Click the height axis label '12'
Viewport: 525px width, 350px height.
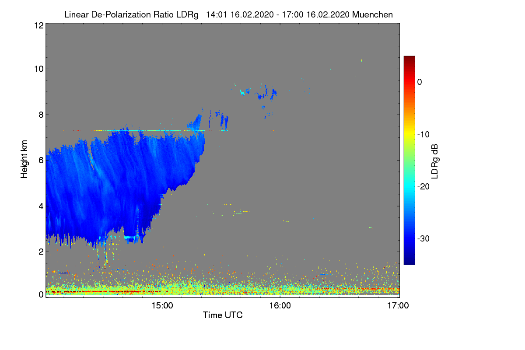pyautogui.click(x=38, y=25)
